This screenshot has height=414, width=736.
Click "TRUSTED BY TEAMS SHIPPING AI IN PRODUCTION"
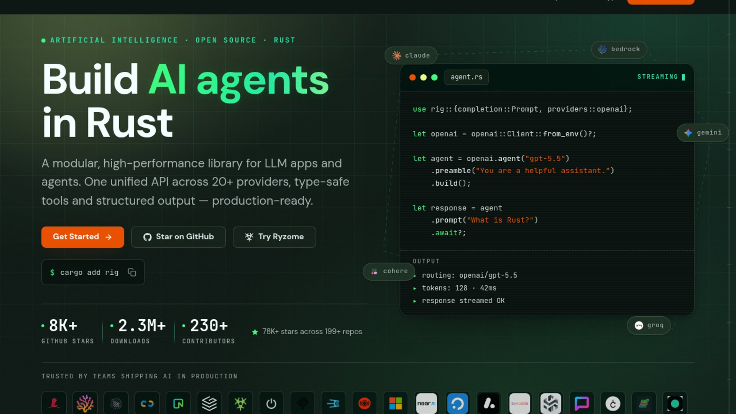[140, 376]
